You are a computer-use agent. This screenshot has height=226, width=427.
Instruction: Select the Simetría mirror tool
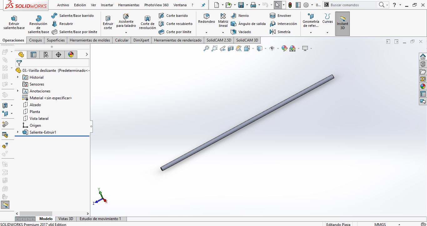280,32
